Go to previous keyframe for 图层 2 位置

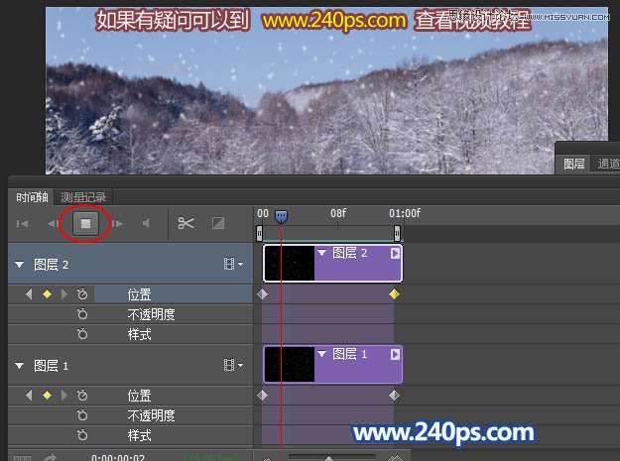point(29,294)
